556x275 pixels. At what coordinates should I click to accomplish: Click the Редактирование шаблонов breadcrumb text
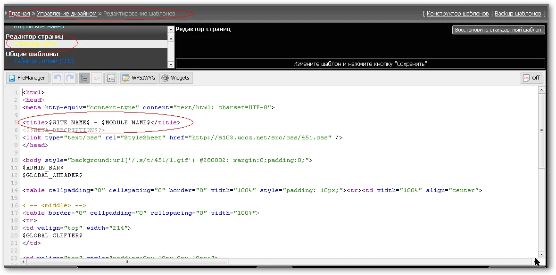139,14
